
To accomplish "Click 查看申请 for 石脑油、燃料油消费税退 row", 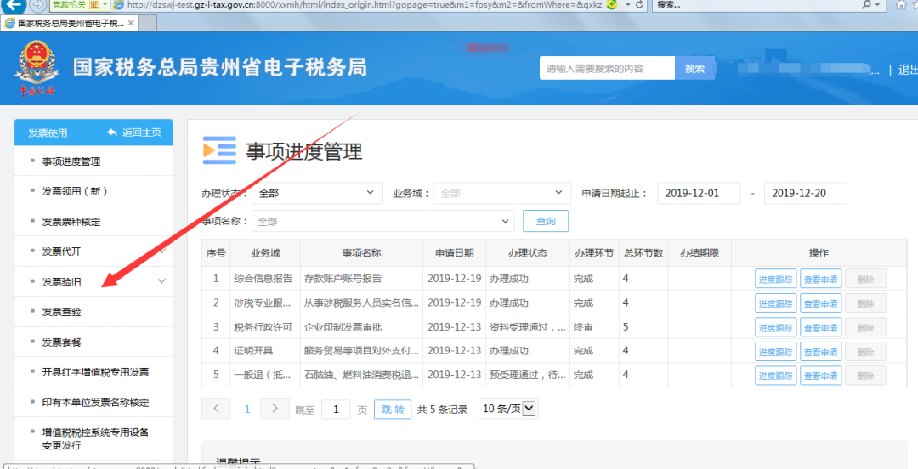I will 821,376.
